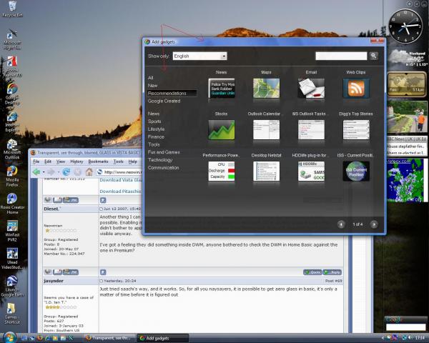429x343 pixels.
Task: Switch to Firefox Transparent taskbar button
Action: (109, 338)
